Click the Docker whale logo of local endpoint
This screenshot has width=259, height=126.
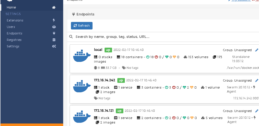click(x=82, y=56)
